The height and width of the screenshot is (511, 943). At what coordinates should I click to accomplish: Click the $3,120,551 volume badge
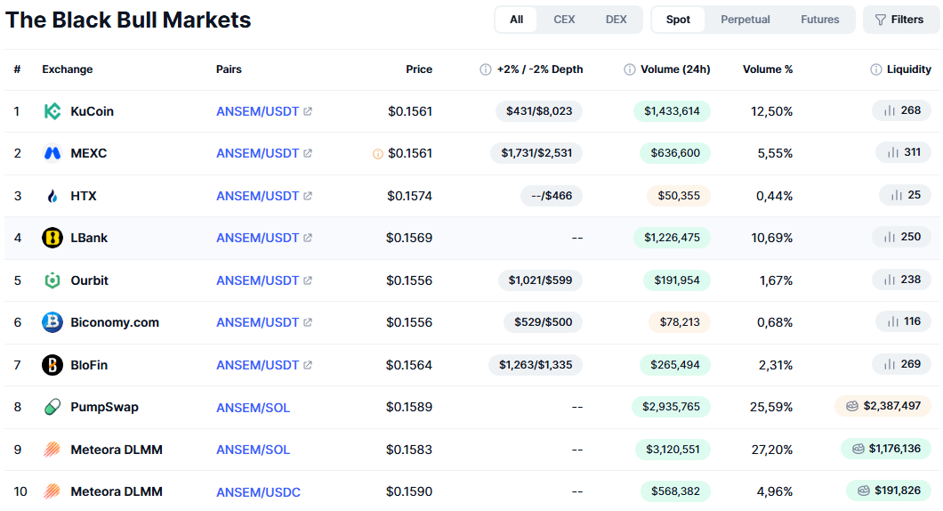pos(673,450)
